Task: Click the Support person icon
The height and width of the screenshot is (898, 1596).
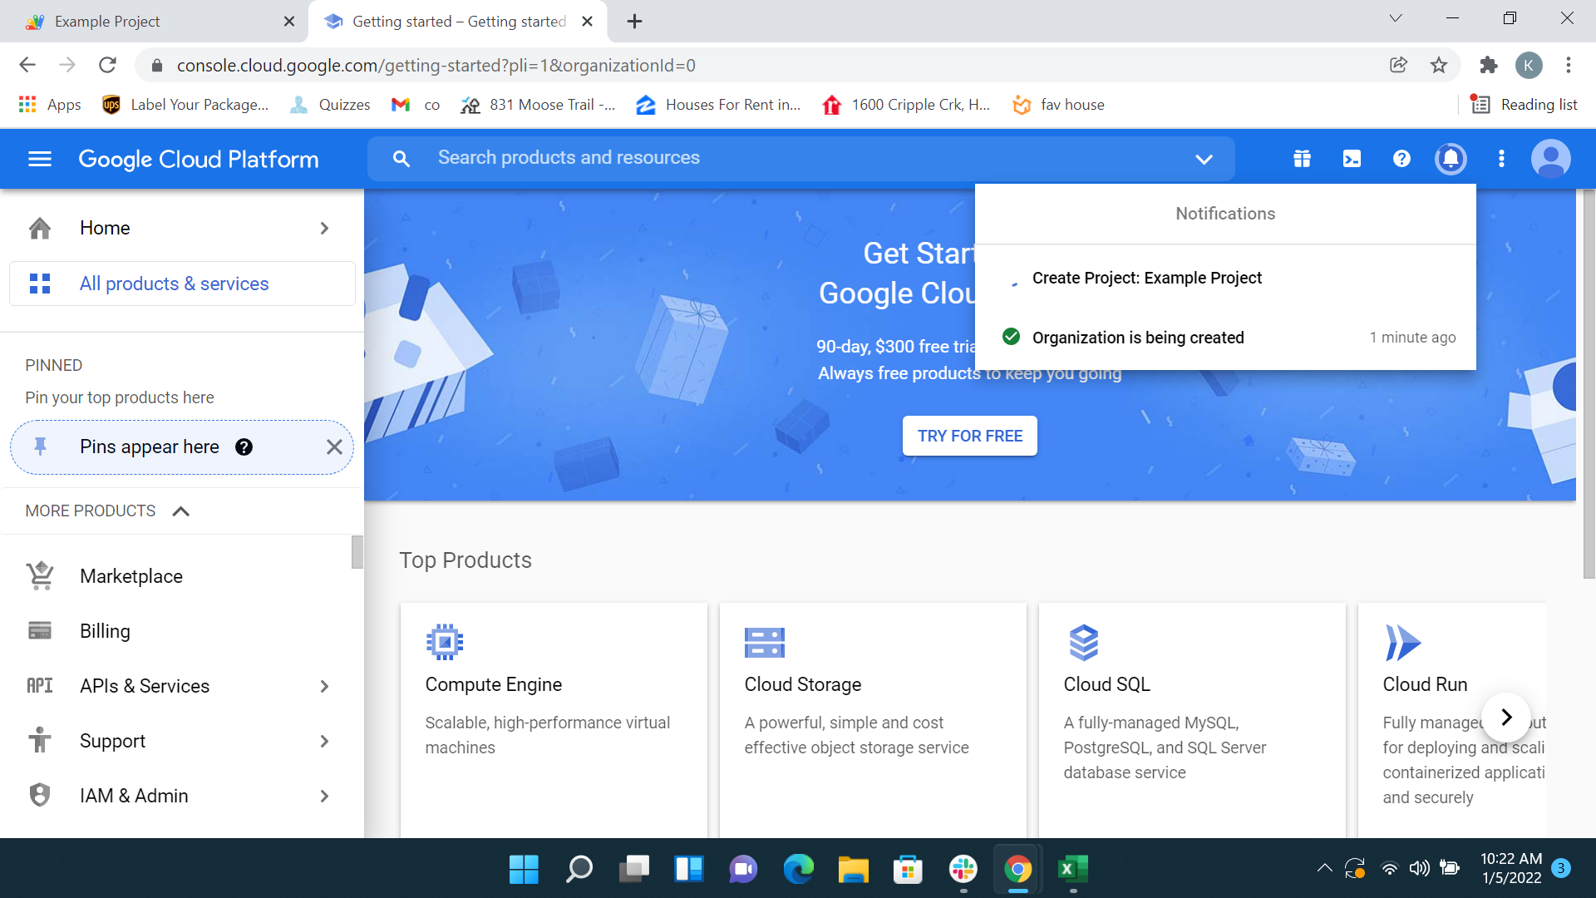Action: pyautogui.click(x=40, y=741)
